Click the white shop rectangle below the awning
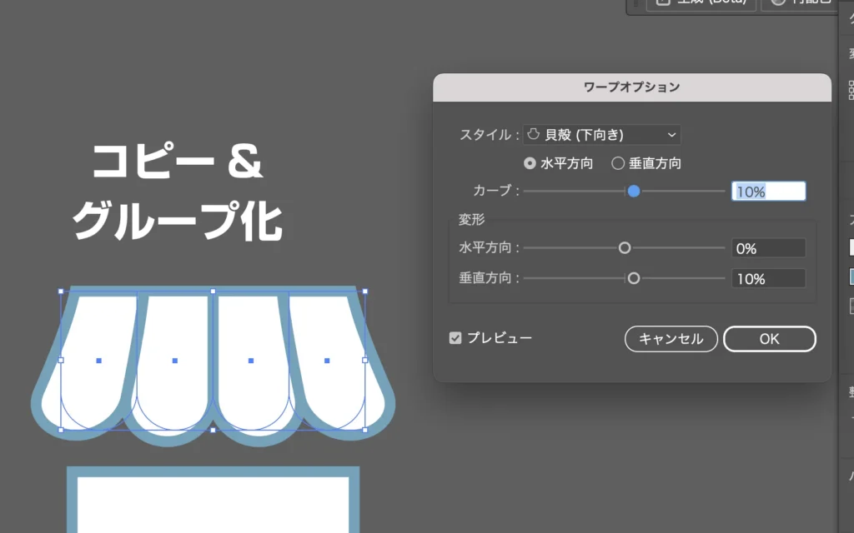This screenshot has height=533, width=854. (x=213, y=503)
